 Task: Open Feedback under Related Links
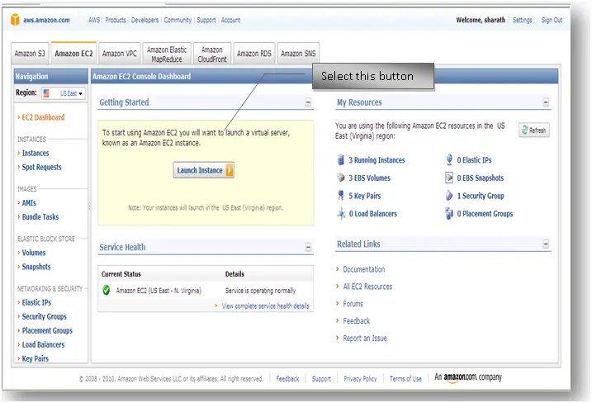point(357,321)
